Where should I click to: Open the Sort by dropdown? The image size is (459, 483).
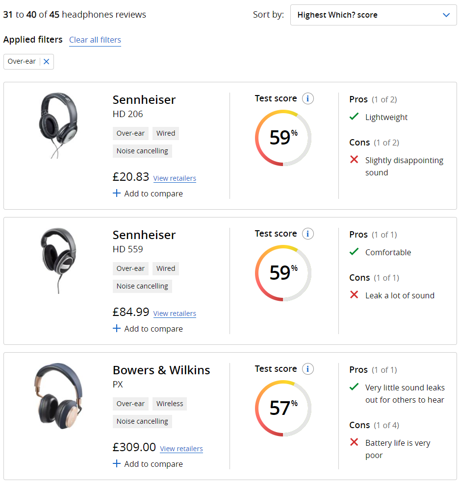[373, 15]
